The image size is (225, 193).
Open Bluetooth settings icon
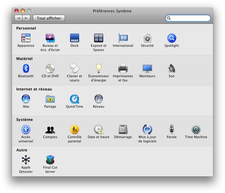(x=26, y=68)
